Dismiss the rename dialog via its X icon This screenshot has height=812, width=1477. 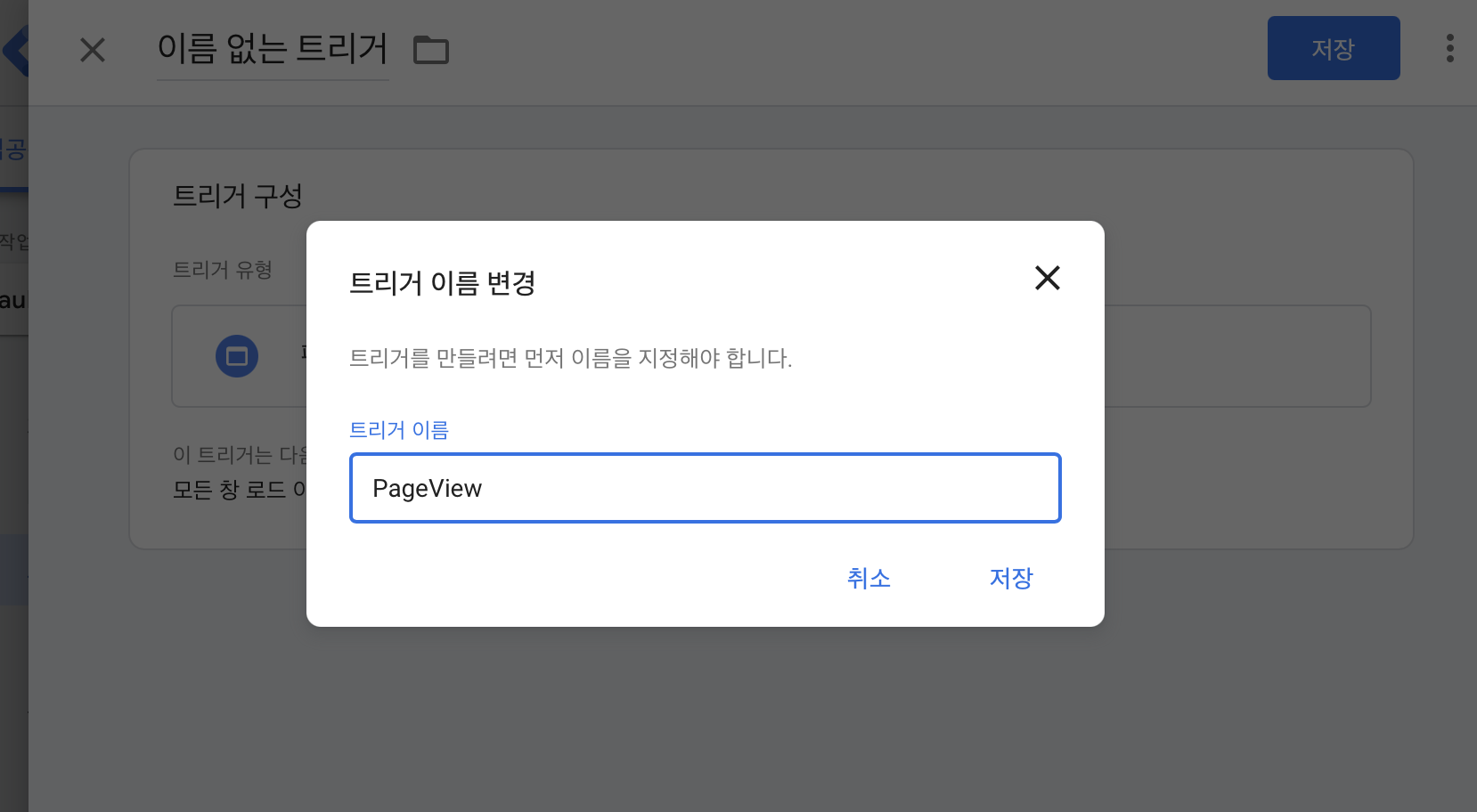click(1048, 279)
